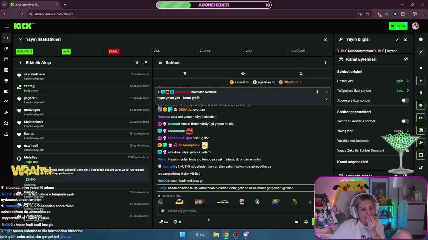Screen dimensions: 428x240
Task: Click the KICK logo
Action: pos(24,26)
